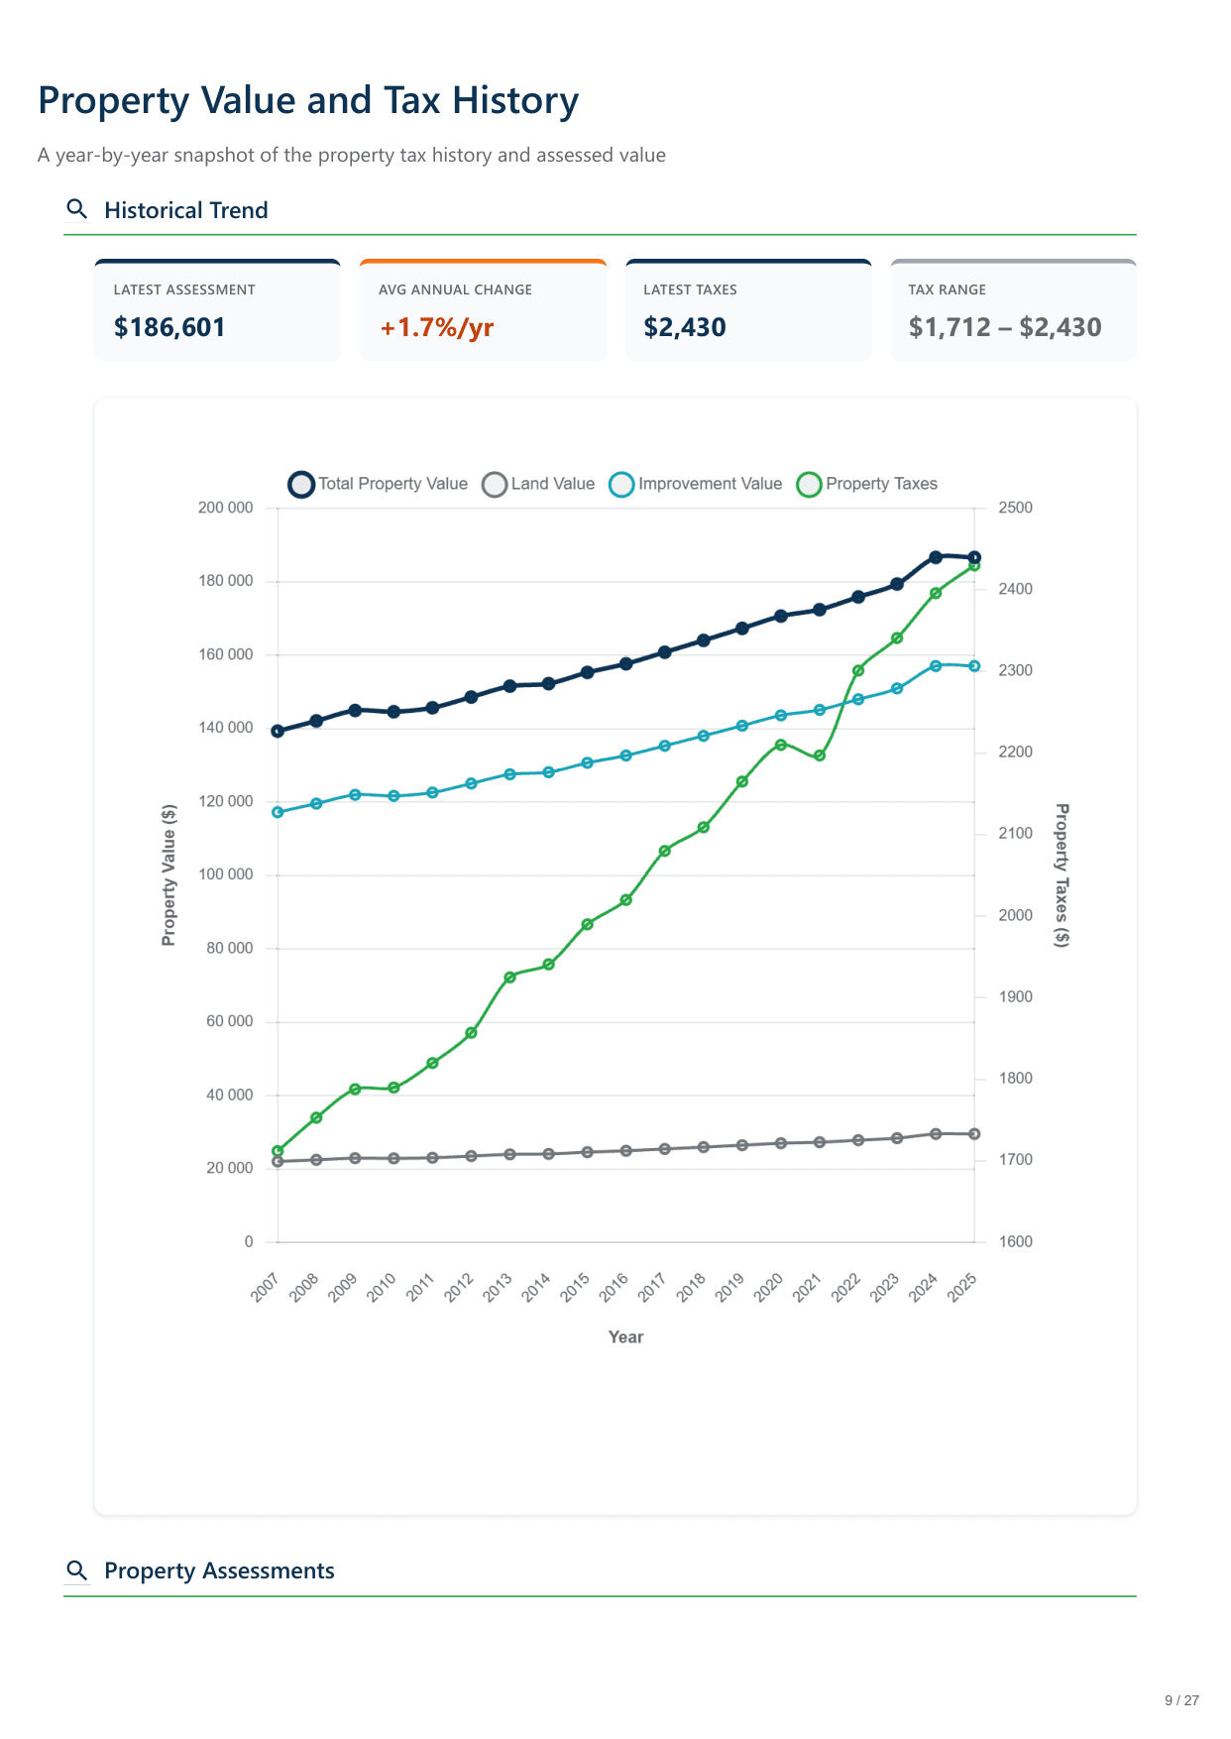Click the 2025 Land Value data point
The height and width of the screenshot is (1739, 1231).
coord(974,1133)
